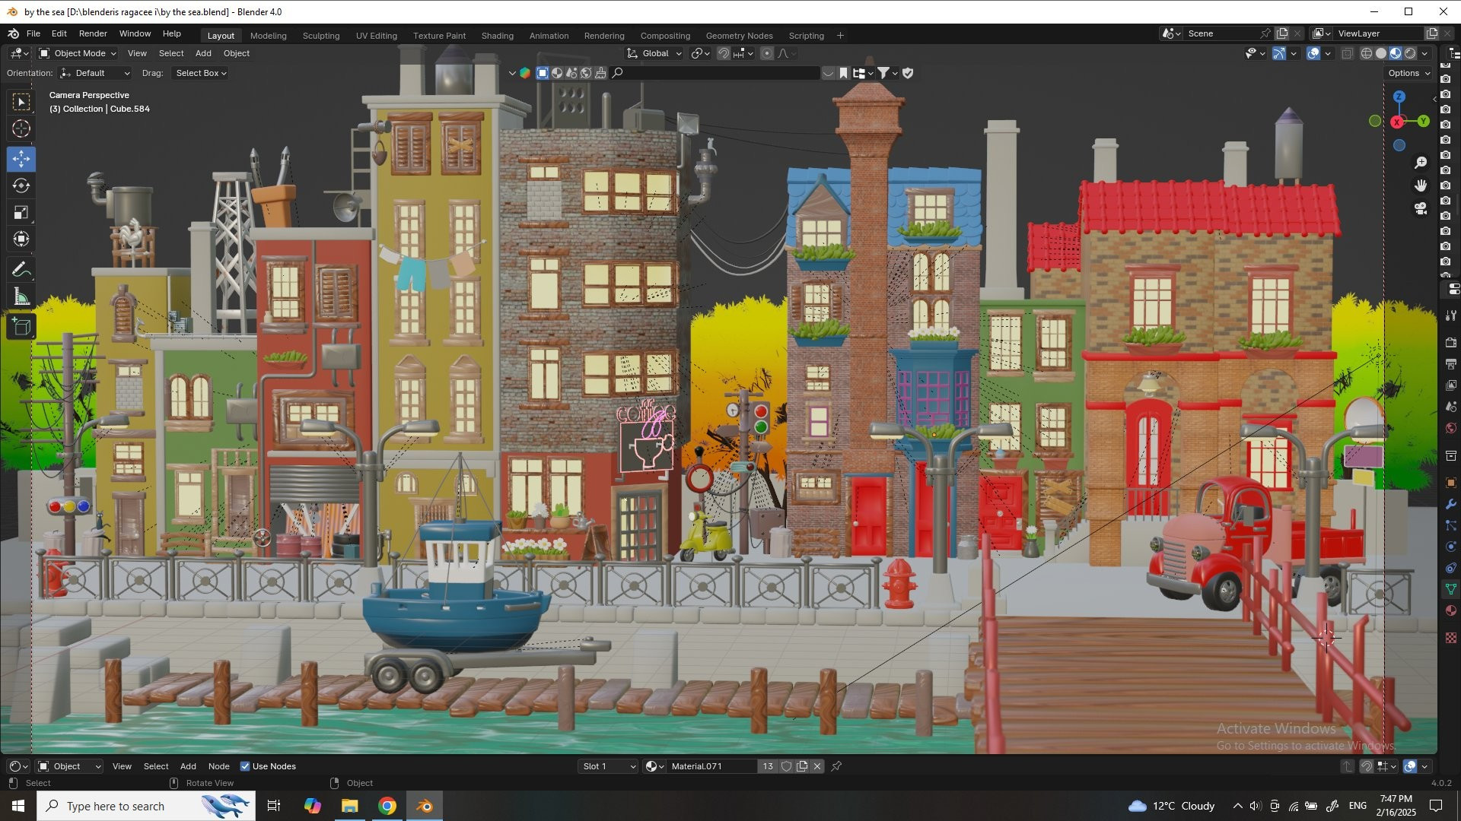
Task: Open the Particles properties tab
Action: coord(1451,525)
